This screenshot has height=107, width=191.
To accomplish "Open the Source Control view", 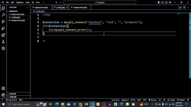I will pos(3,22).
